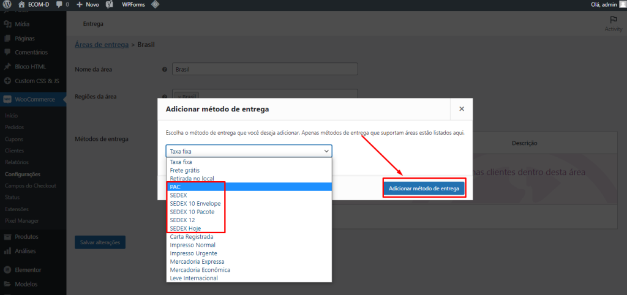The height and width of the screenshot is (295, 627).
Task: Choose SEDEX 12 option
Action: (x=249, y=220)
